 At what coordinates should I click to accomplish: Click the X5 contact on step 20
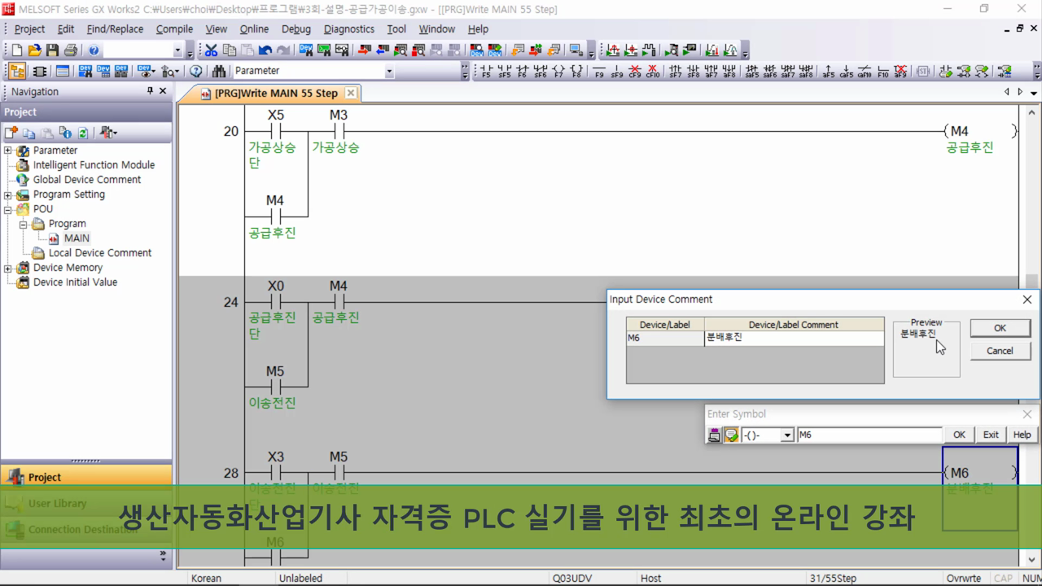click(276, 131)
